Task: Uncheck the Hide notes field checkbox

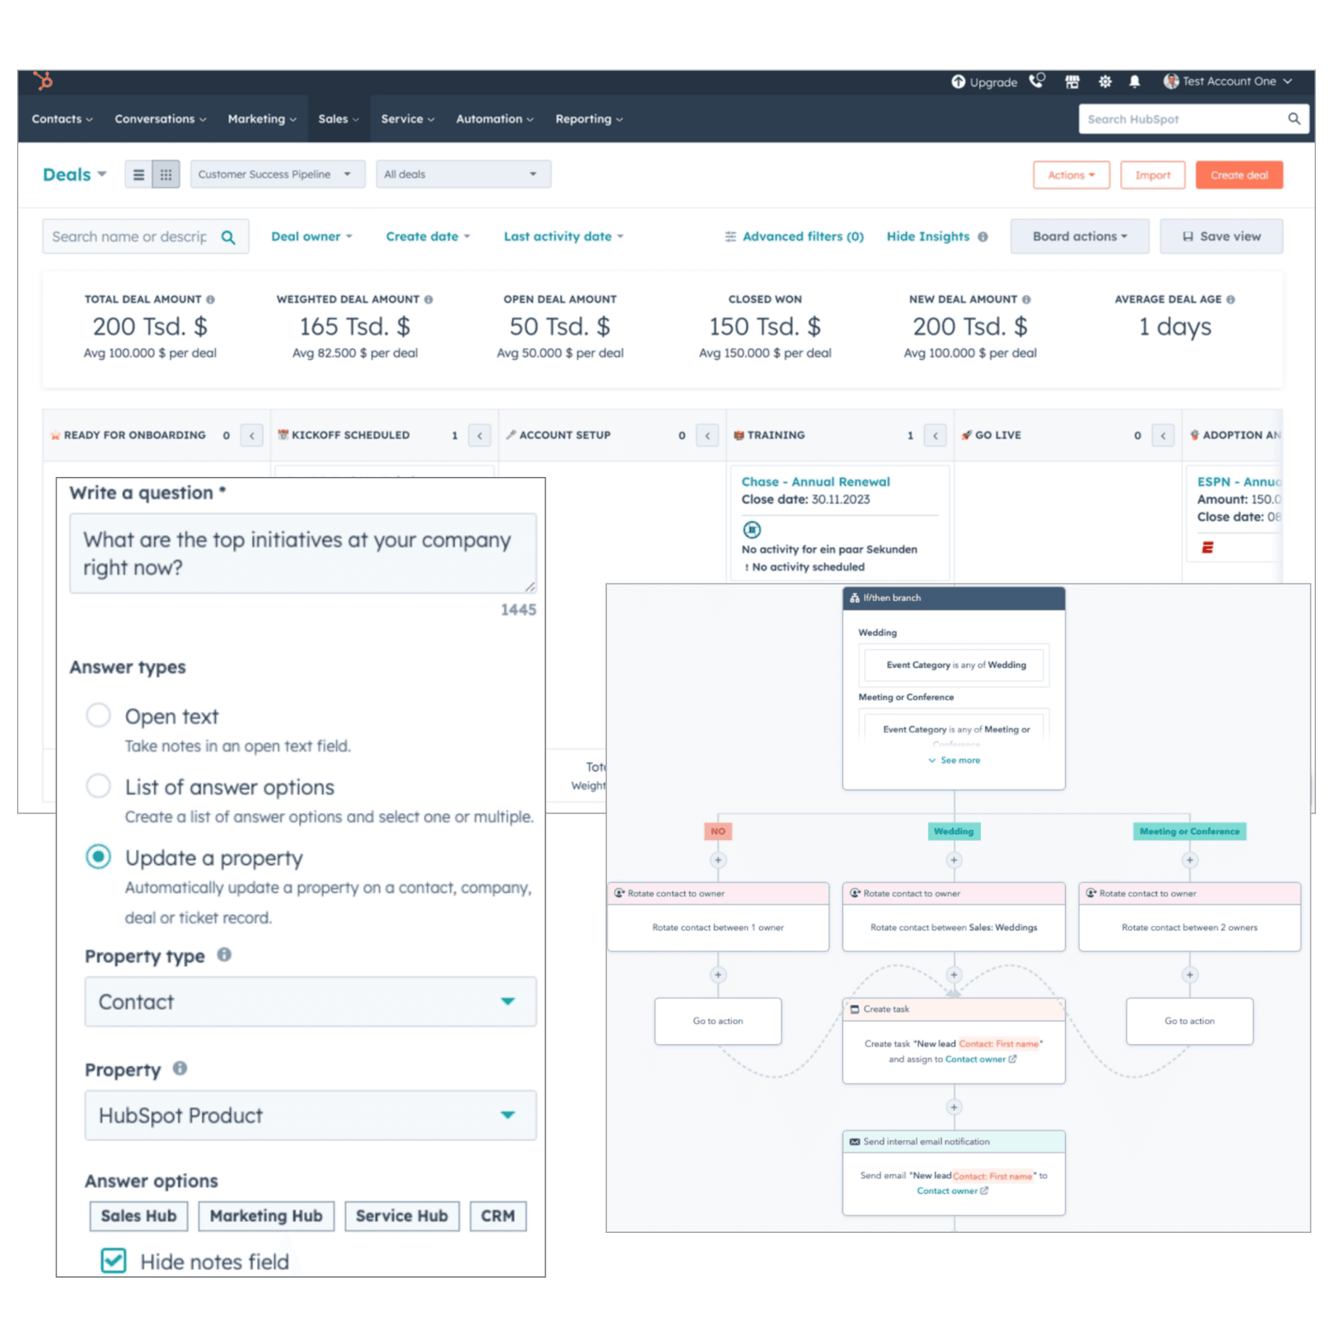Action: pyautogui.click(x=114, y=1261)
